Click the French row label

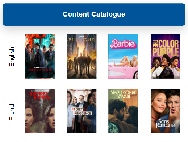click(x=12, y=111)
